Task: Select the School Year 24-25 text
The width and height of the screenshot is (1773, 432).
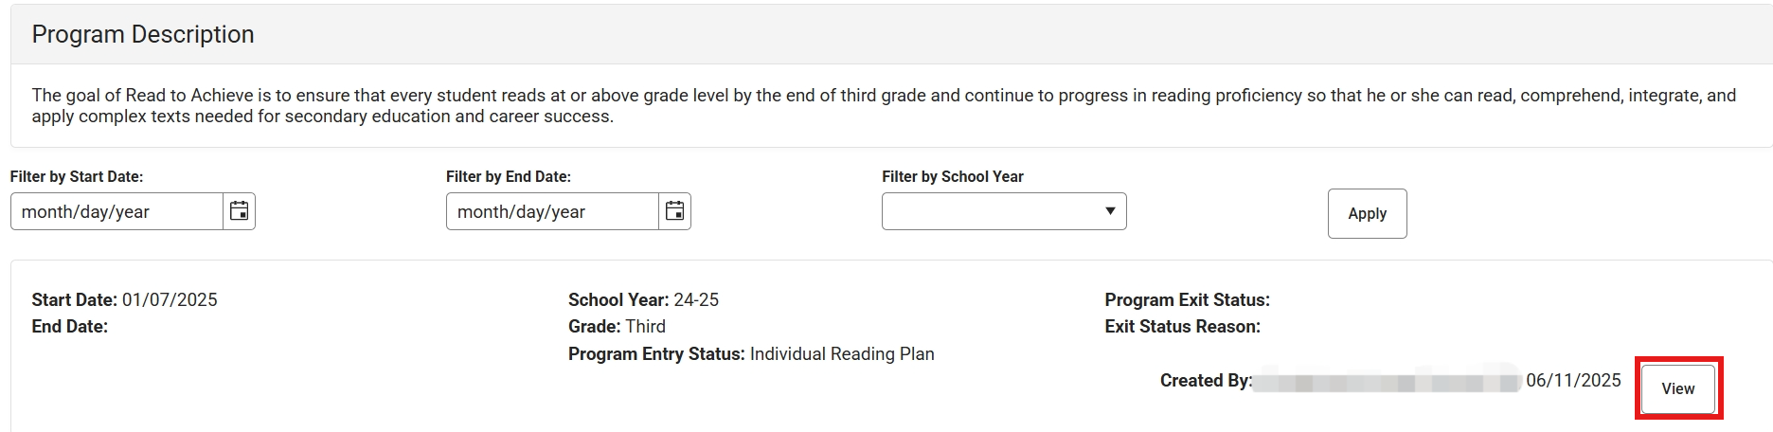Action: (643, 300)
